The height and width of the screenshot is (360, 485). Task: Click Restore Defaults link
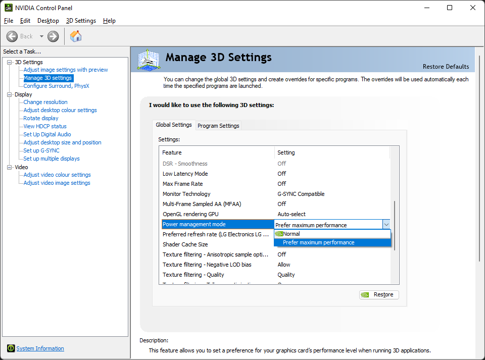[x=446, y=67]
